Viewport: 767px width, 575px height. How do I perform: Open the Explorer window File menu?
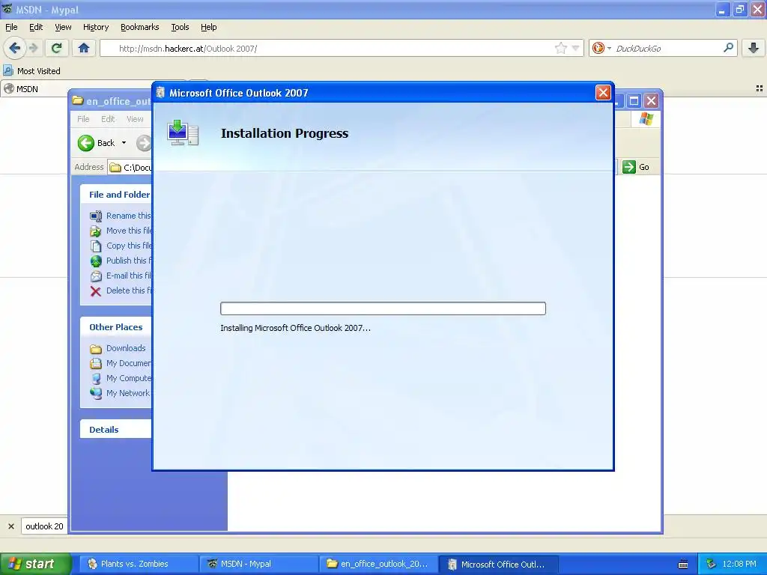pyautogui.click(x=83, y=119)
